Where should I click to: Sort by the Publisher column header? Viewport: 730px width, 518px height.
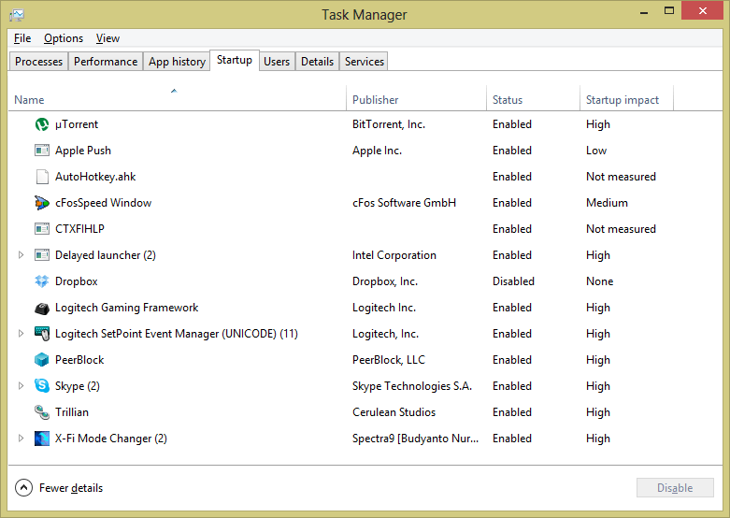point(416,98)
